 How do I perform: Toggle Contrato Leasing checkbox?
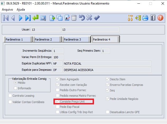pos(10,96)
